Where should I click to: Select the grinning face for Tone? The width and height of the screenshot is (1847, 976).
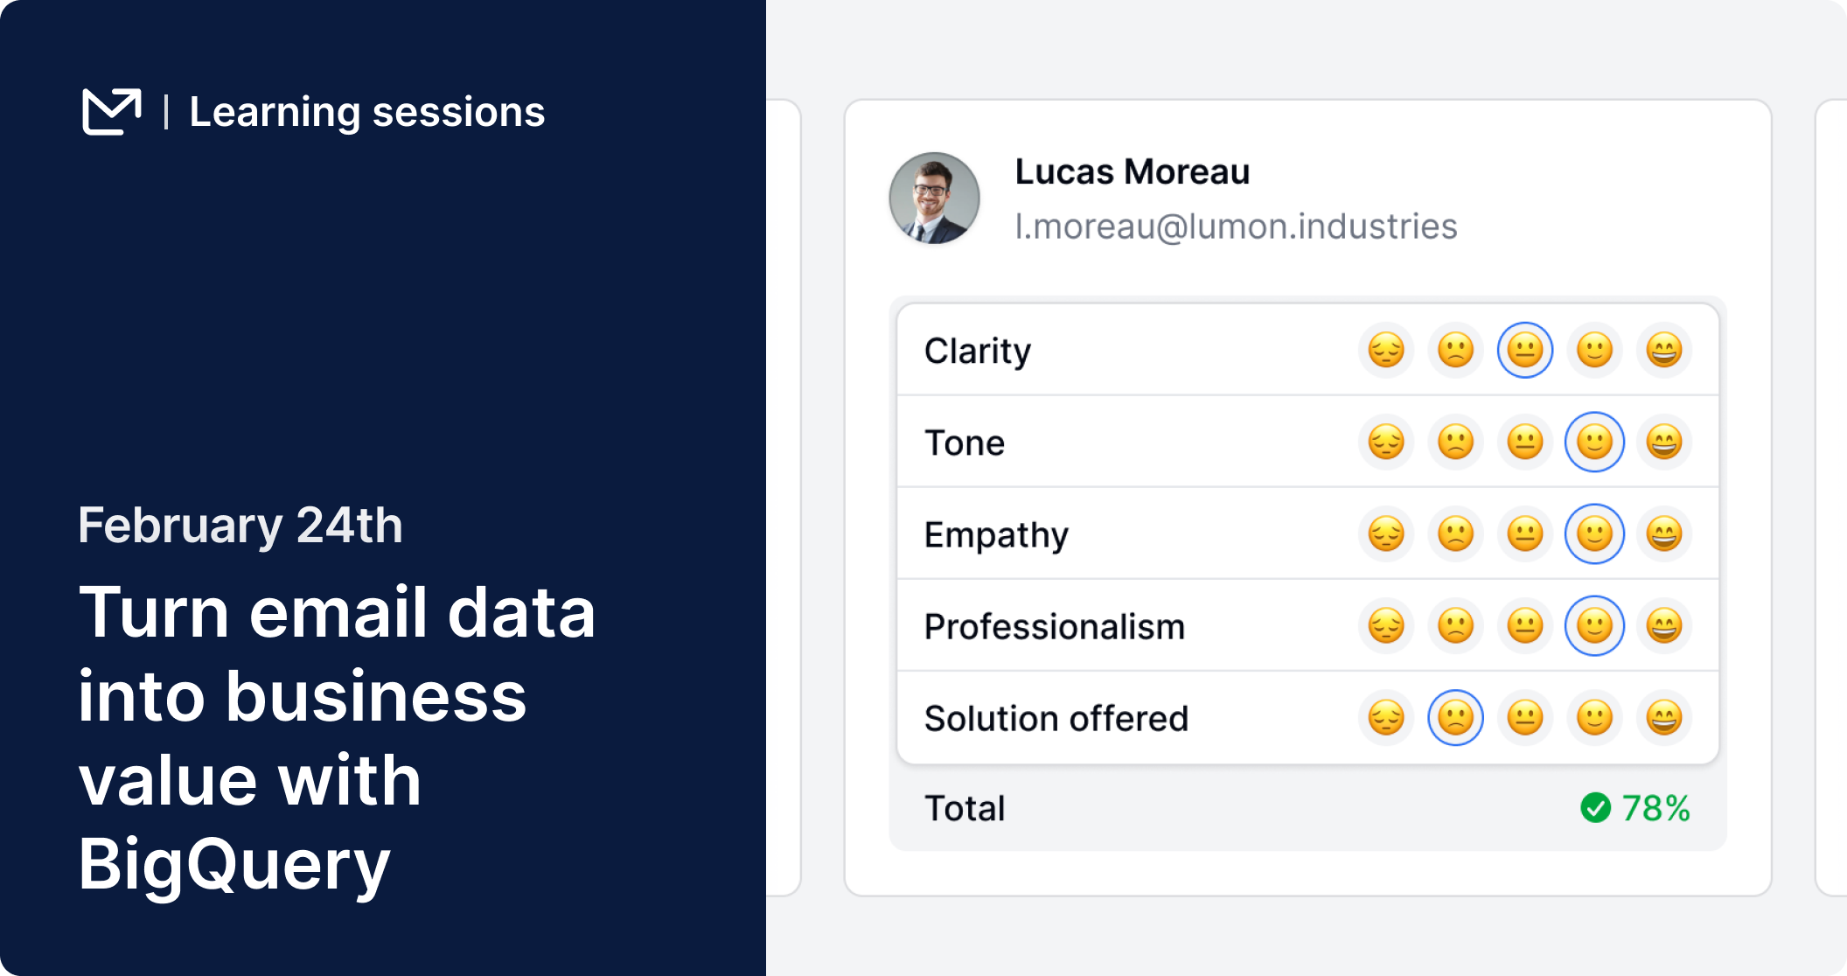[1663, 443]
